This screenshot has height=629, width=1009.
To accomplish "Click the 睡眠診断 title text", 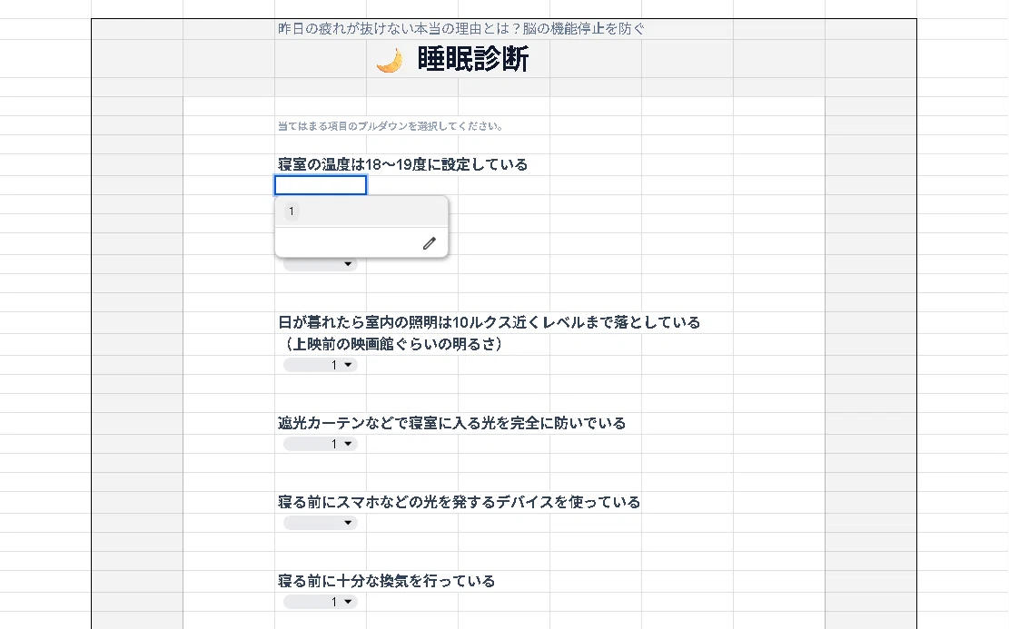I will tap(473, 59).
